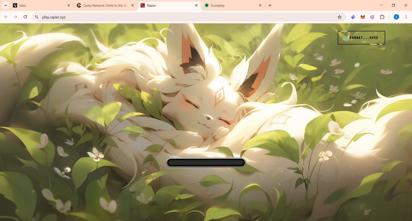Open the Chrome profile avatar S
The width and height of the screenshot is (412, 221).
(x=396, y=17)
